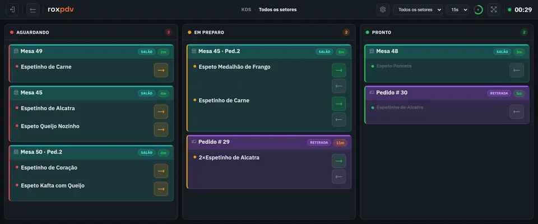Click the 8m timer on Mesa 45 · Ped.2
This screenshot has height=224, width=538.
(341, 52)
